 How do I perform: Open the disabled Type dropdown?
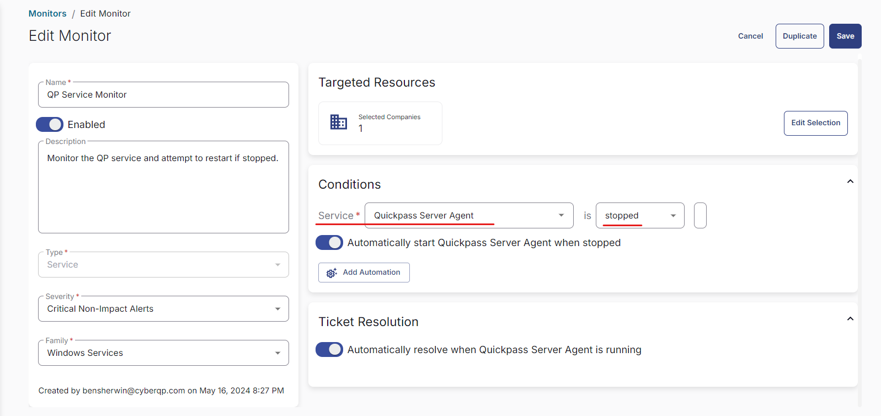click(163, 265)
